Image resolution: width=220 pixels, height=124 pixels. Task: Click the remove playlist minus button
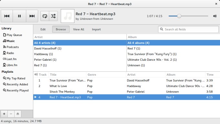11,114
